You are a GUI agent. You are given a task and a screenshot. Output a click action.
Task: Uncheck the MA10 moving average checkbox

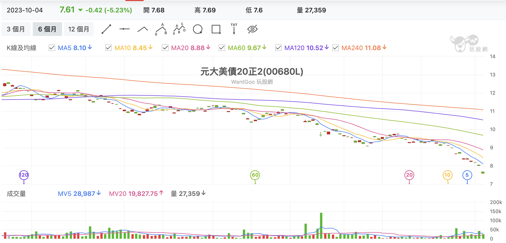108,48
